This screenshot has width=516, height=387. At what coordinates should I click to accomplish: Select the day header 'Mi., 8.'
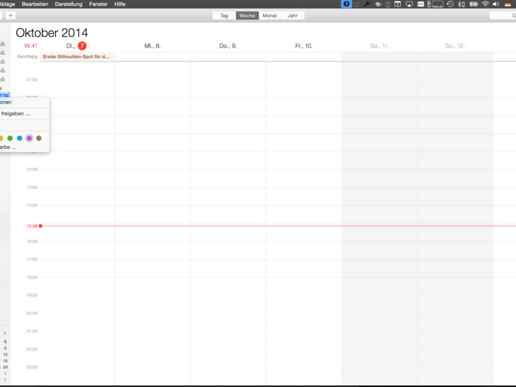click(x=153, y=46)
